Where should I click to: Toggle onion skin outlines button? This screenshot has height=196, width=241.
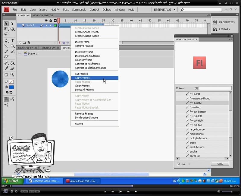coord(68,43)
